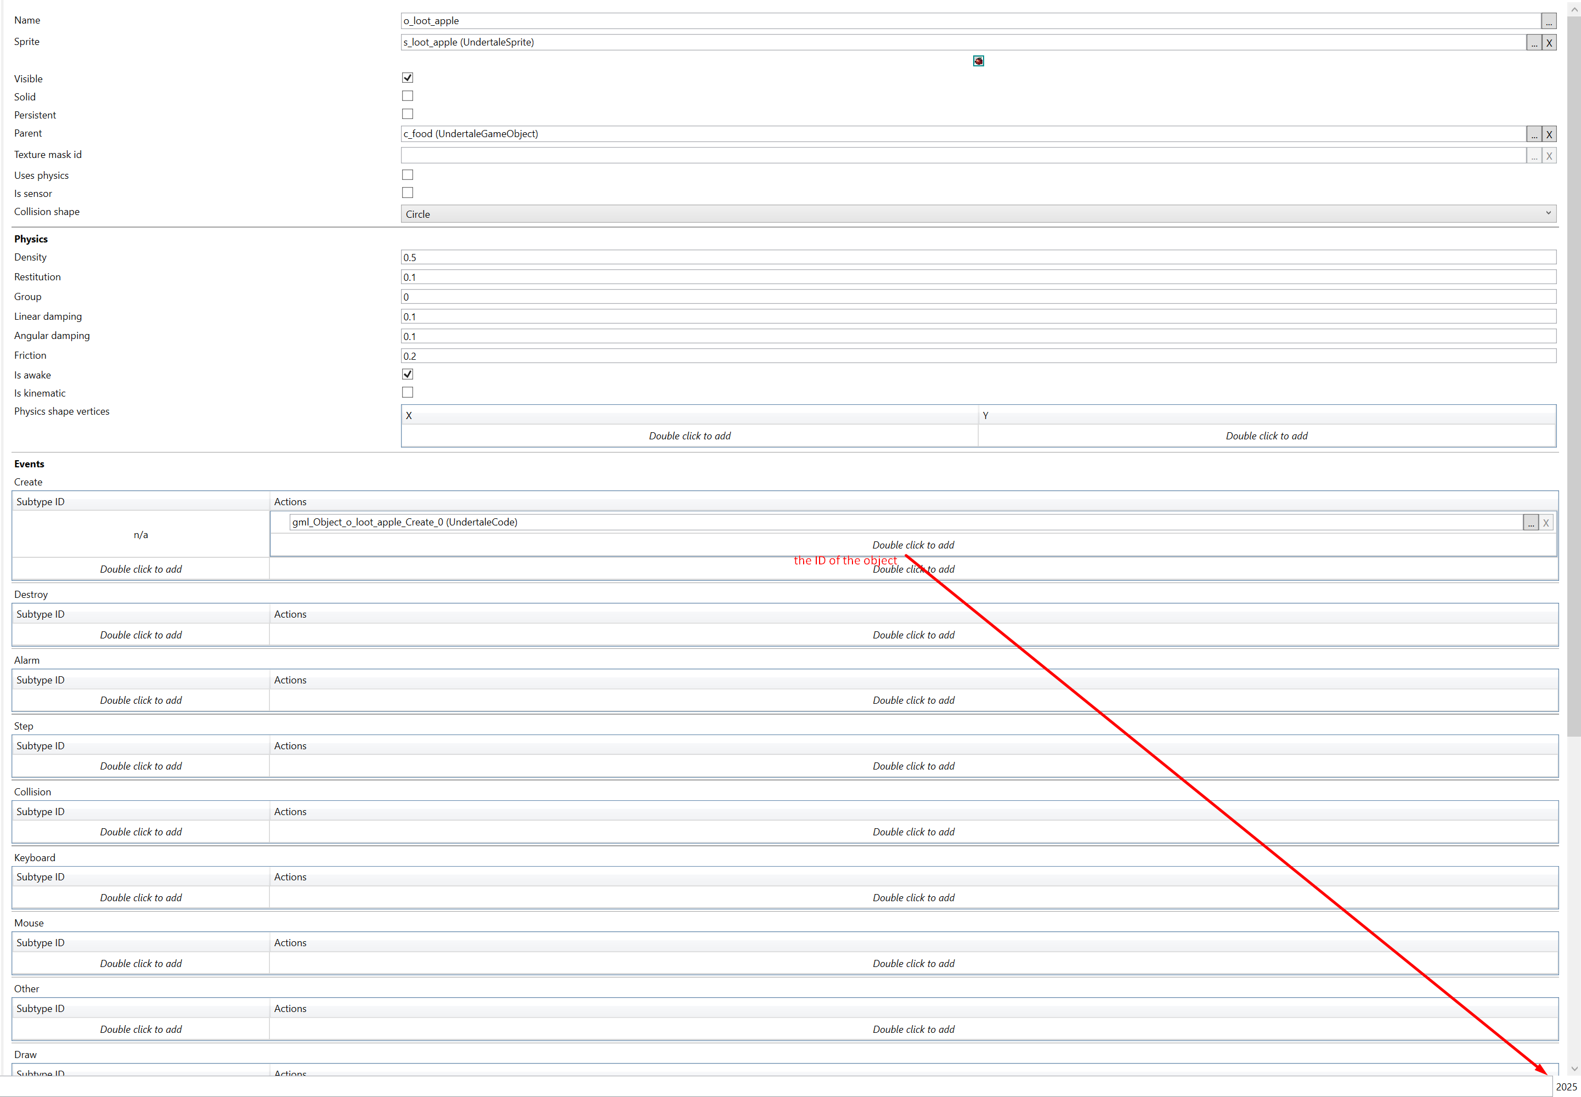The height and width of the screenshot is (1097, 1581).
Task: Remove the Parent c_food reference with its X
Action: coord(1549,134)
